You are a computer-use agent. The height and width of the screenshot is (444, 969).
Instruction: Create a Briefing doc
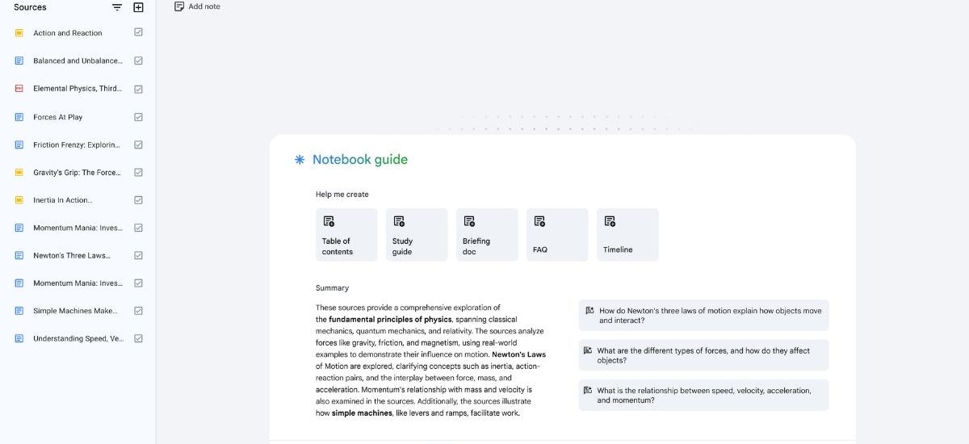point(487,235)
